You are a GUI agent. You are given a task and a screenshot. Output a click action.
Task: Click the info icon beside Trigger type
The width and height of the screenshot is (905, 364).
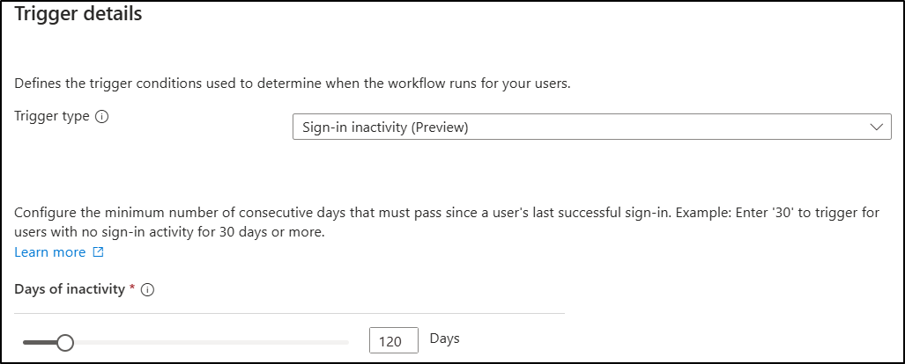101,117
